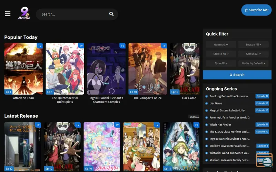276x172 pixels.
Task: Open The Klutzy Class Monitor entry
Action: pos(229,132)
